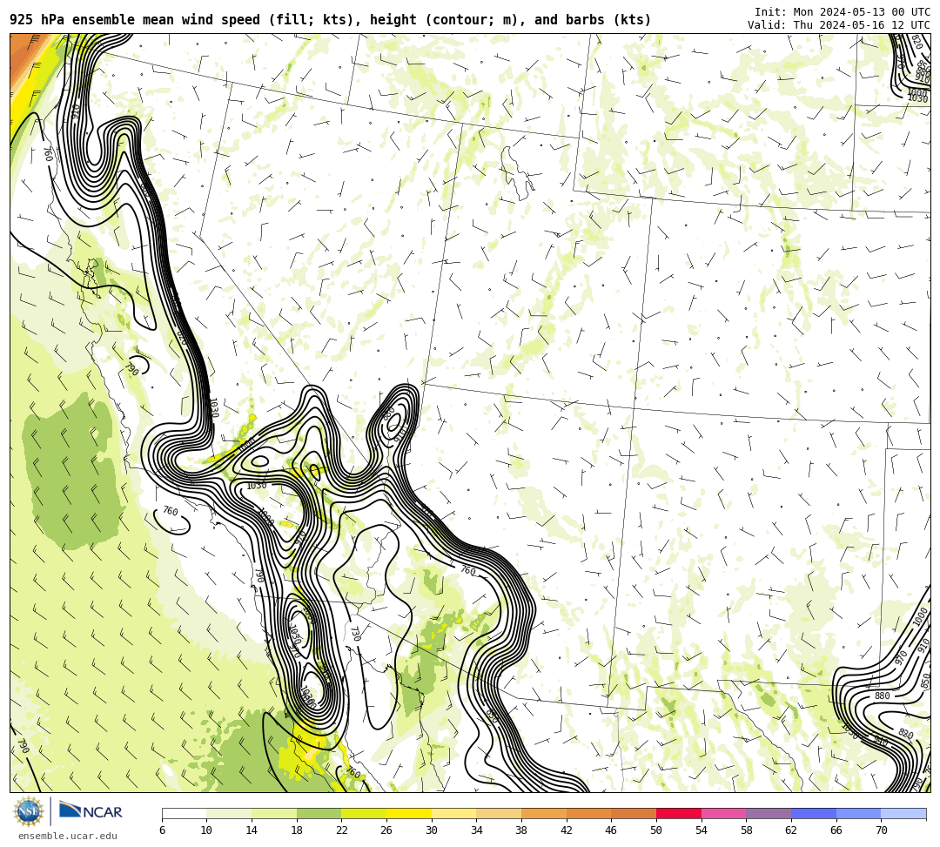Click the colorbar tick label 46
Viewport: 940px width, 847px height.
coord(612,830)
